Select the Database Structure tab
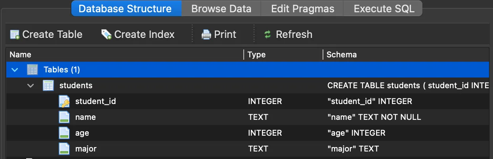The image size is (493, 159). 125,9
